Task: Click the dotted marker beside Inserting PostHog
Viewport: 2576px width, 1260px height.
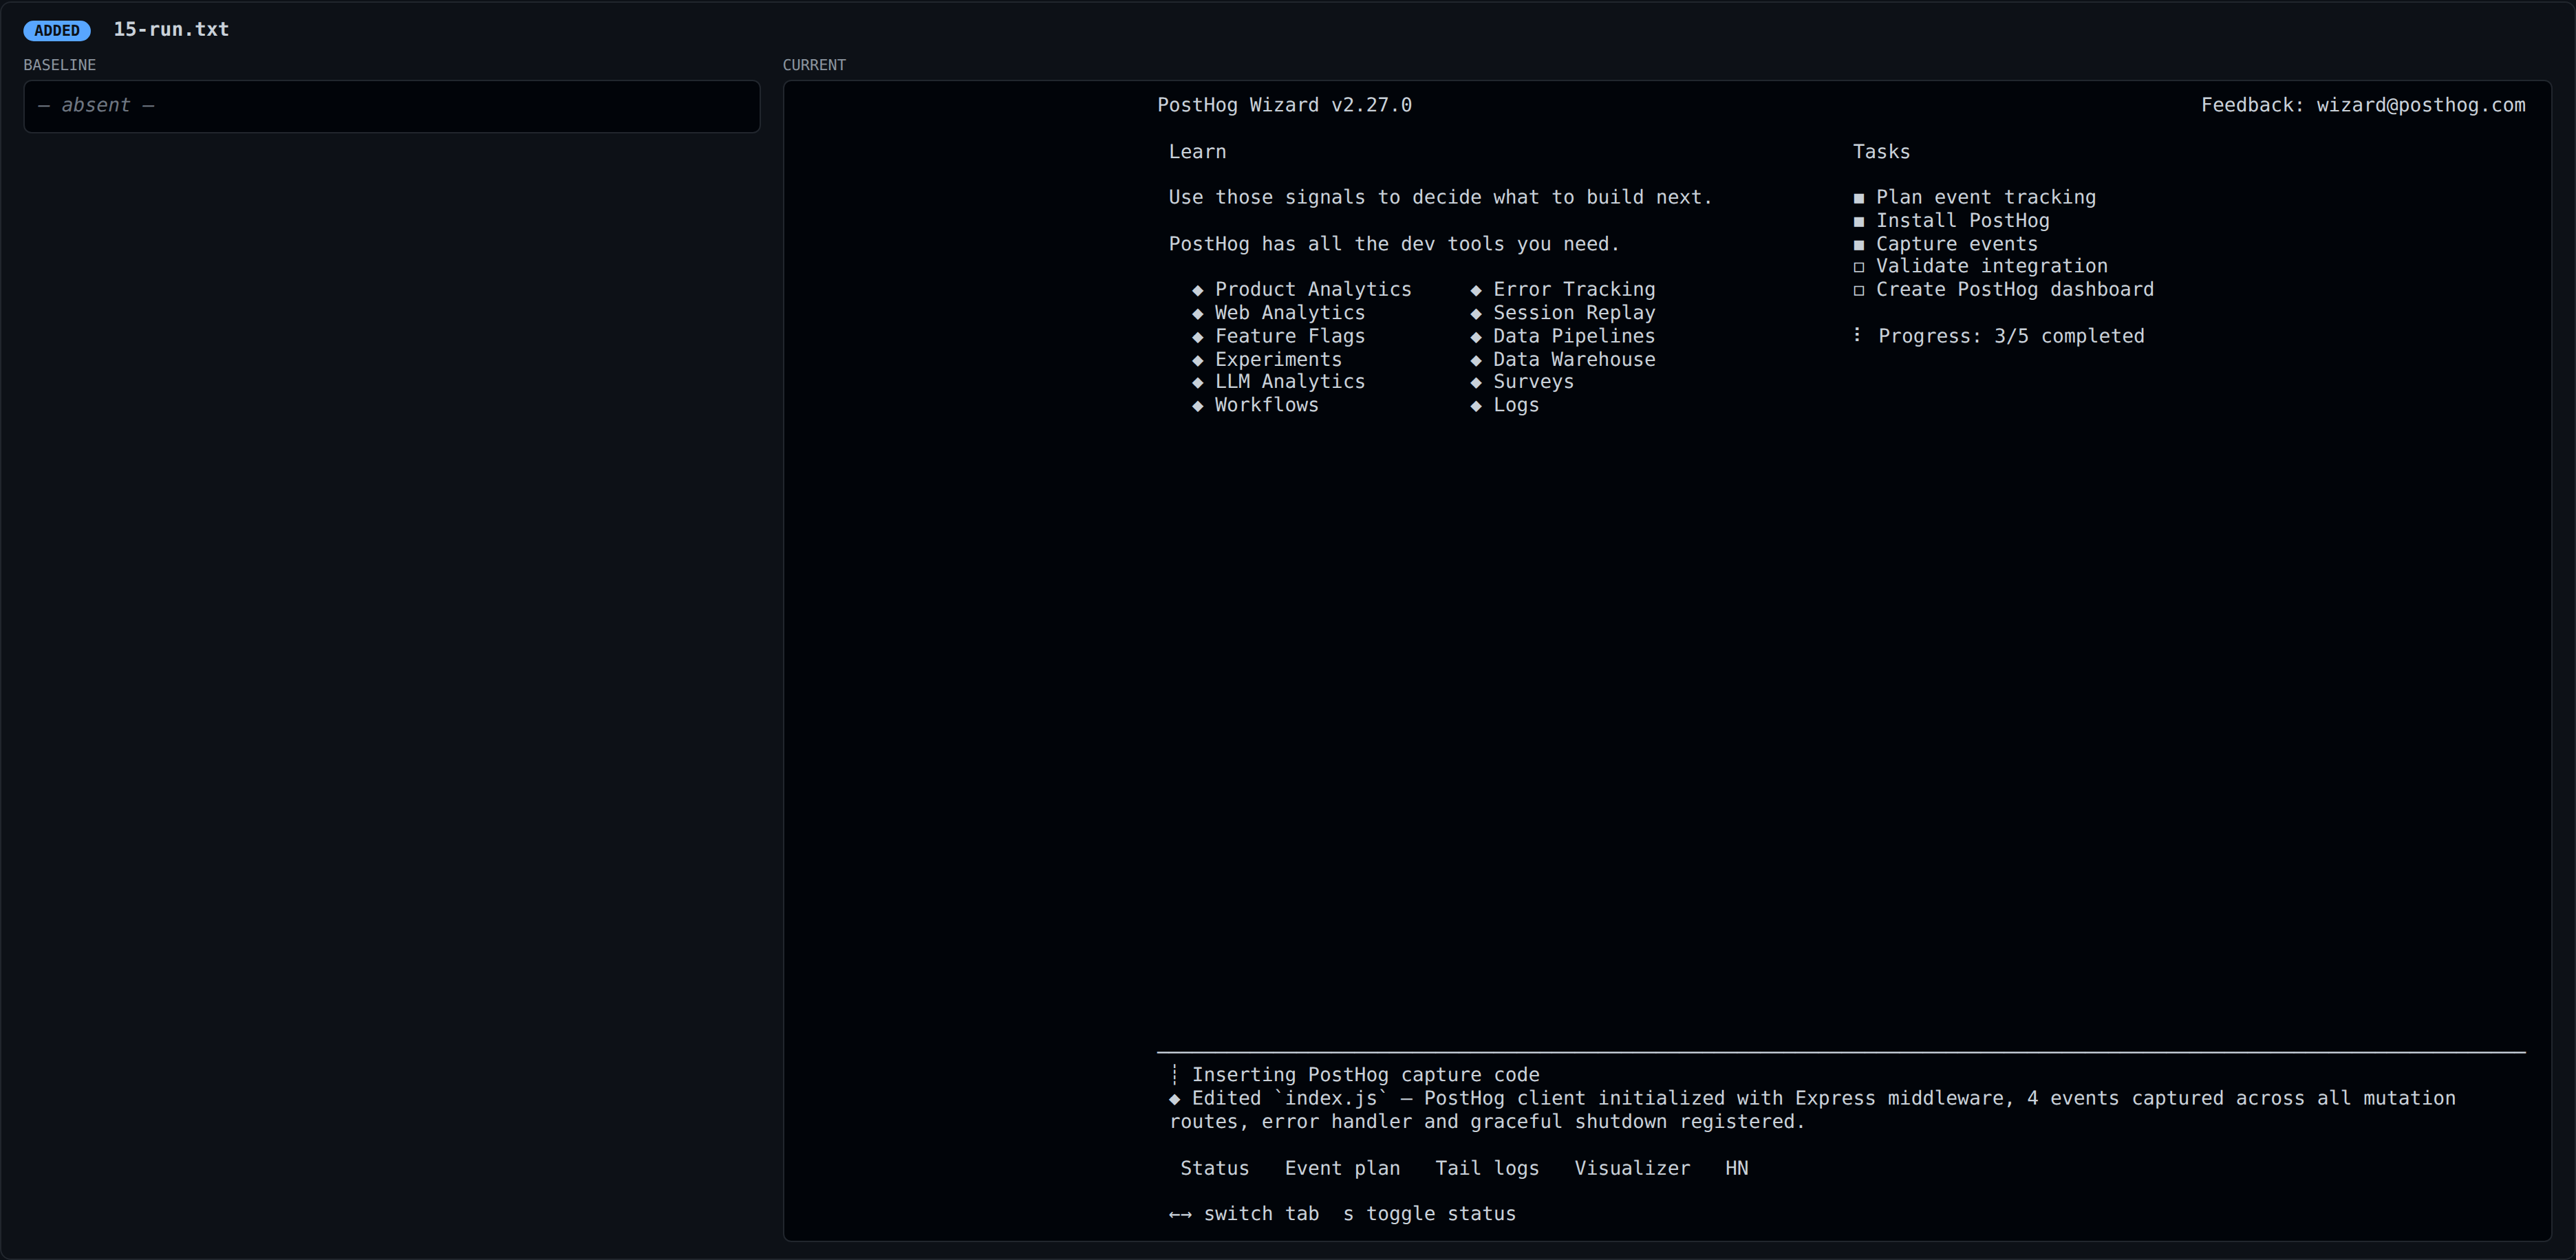Action: tap(1174, 1075)
